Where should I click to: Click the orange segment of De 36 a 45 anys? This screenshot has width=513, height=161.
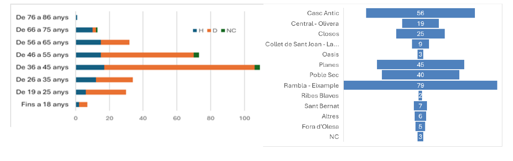pyautogui.click(x=179, y=67)
